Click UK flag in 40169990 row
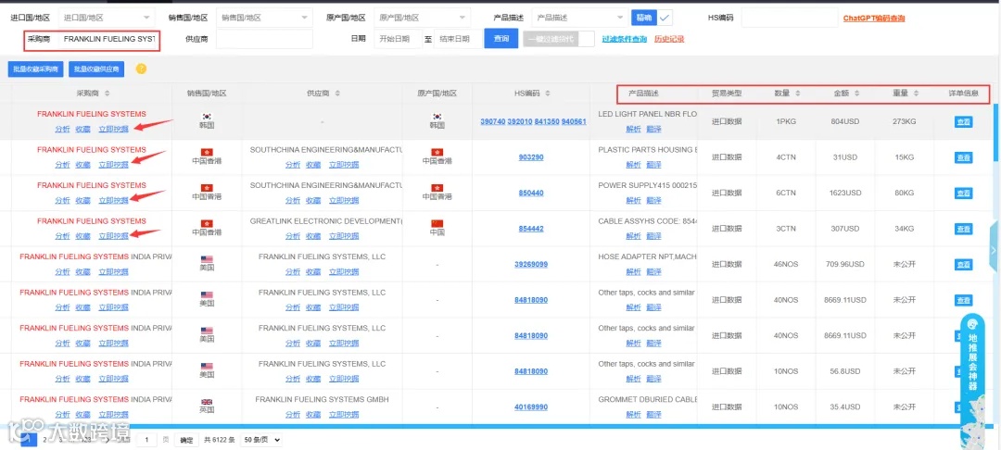 [206, 402]
